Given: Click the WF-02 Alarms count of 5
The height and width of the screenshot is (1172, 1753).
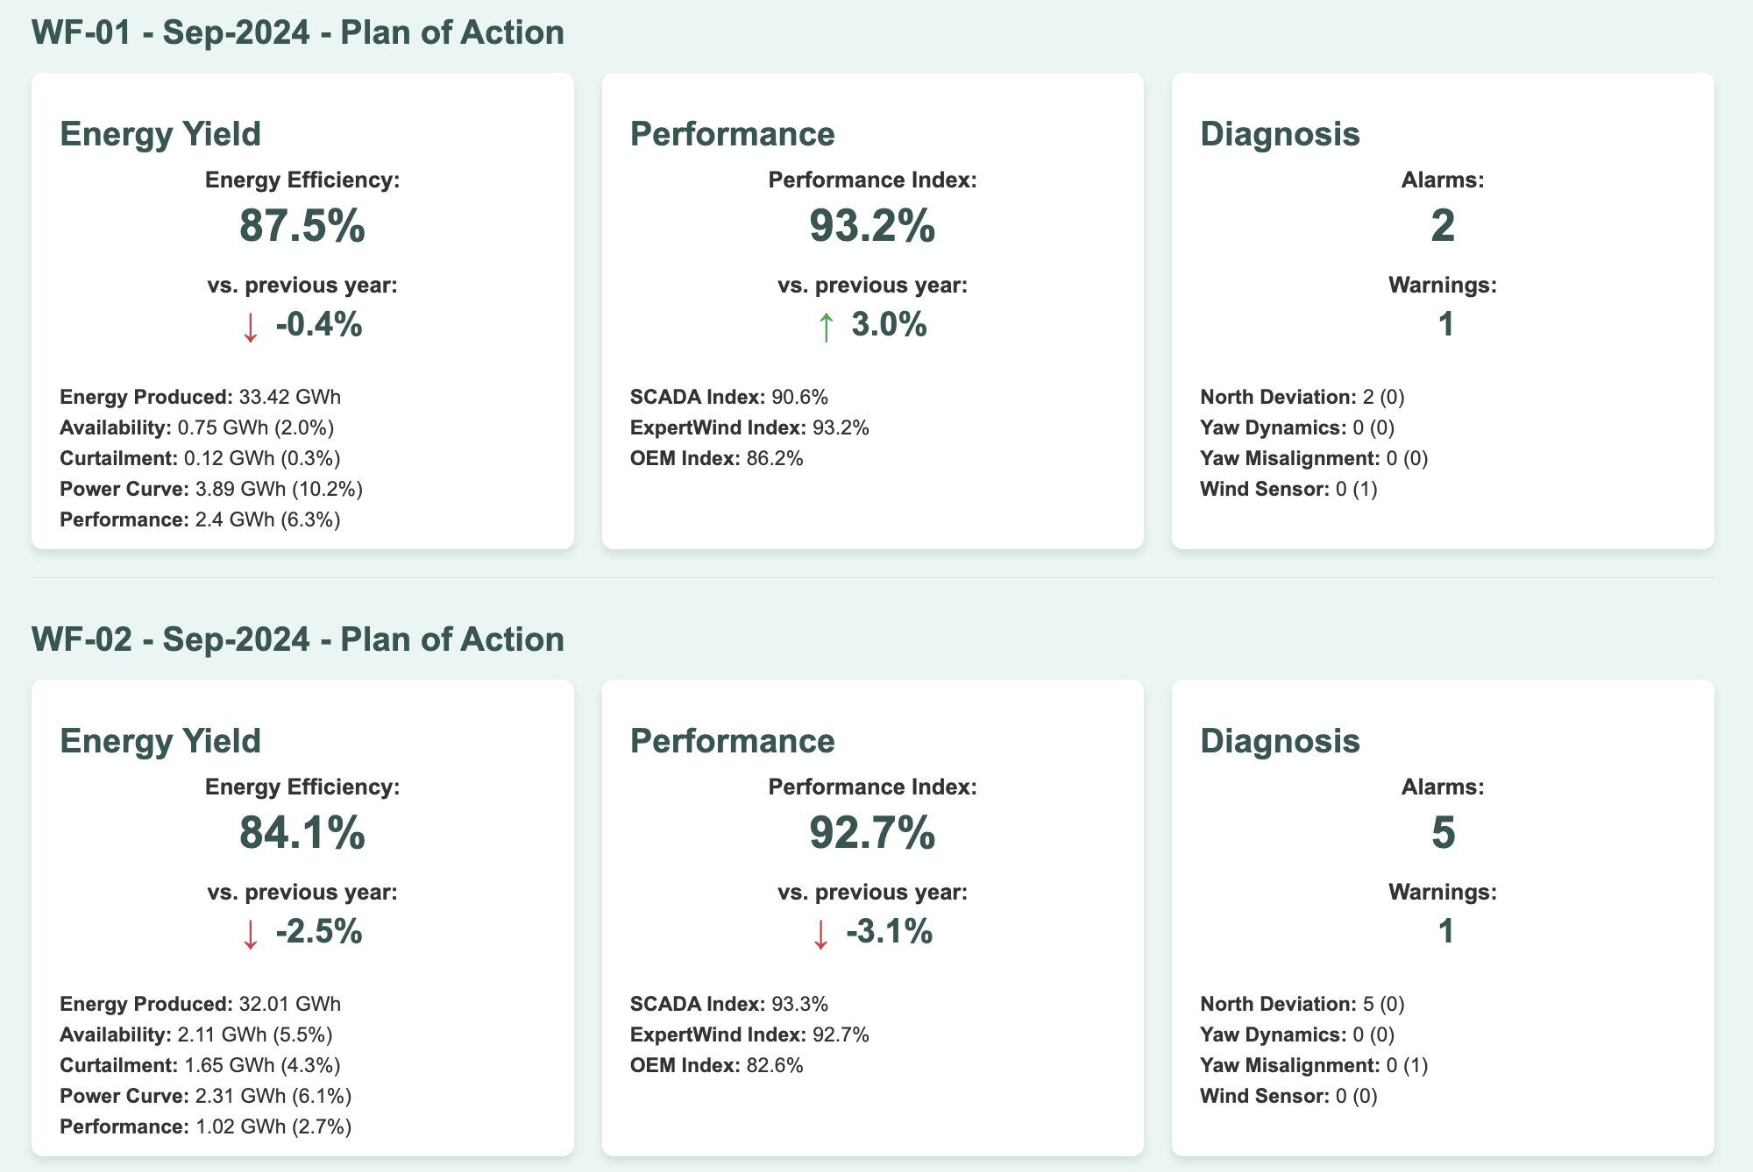Looking at the screenshot, I should click(1443, 832).
